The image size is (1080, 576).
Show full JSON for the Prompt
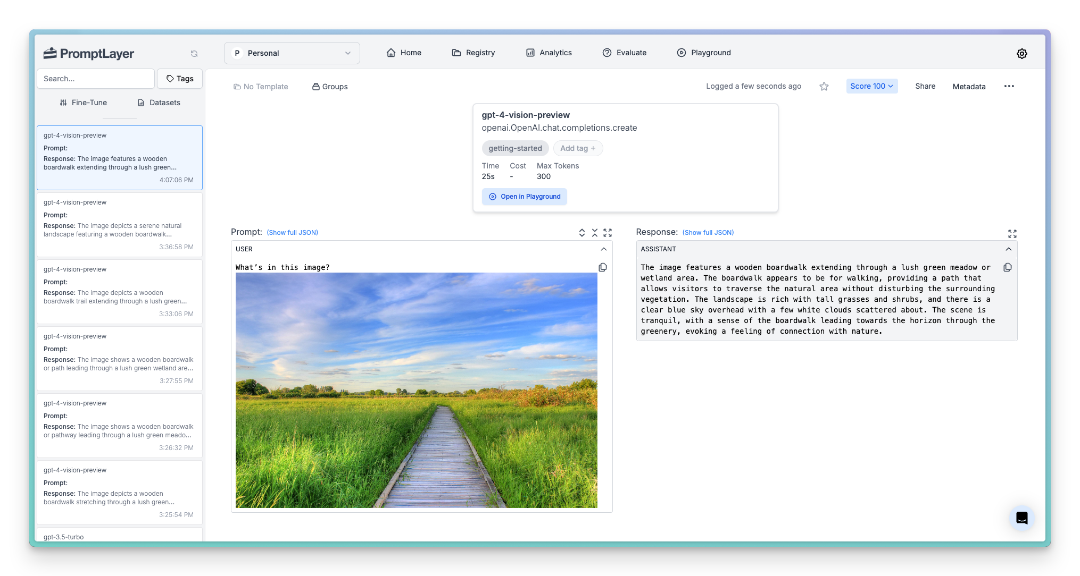pos(292,233)
